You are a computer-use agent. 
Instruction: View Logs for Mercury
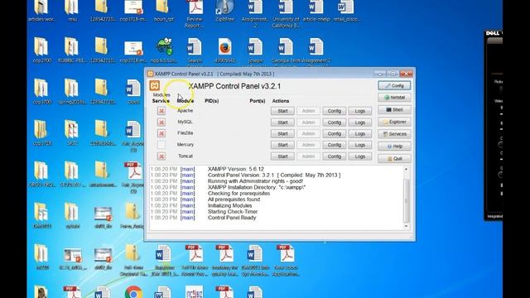(360, 145)
